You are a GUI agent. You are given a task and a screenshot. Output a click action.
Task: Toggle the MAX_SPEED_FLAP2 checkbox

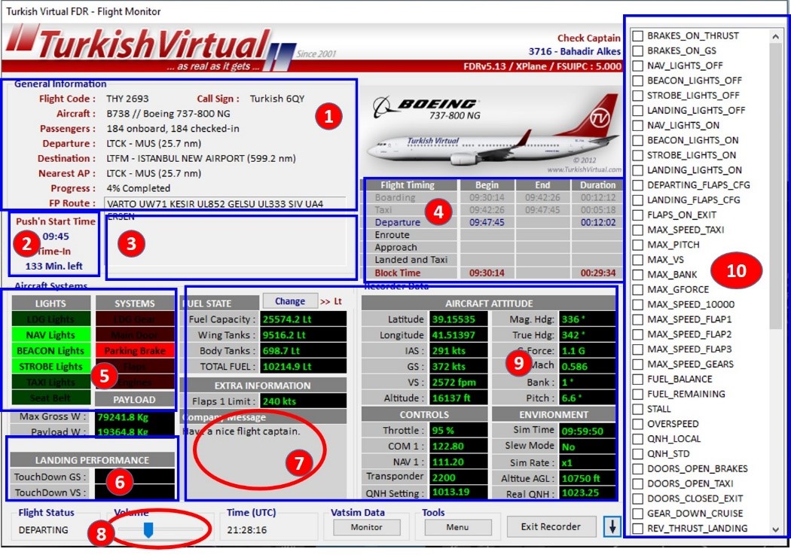coord(638,334)
